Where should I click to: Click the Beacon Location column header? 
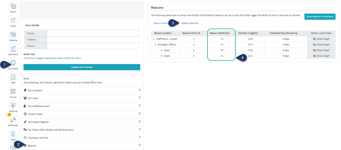pyautogui.click(x=163, y=33)
